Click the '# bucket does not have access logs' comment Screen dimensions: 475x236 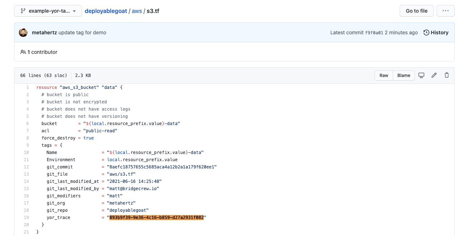(86, 109)
